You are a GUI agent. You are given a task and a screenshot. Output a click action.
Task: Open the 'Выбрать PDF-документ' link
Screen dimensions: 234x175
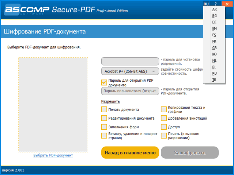53,155
